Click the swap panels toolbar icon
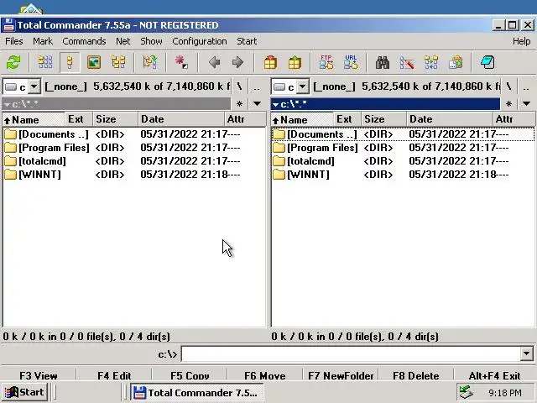Viewport: 537px width, 403px height. coord(150,63)
